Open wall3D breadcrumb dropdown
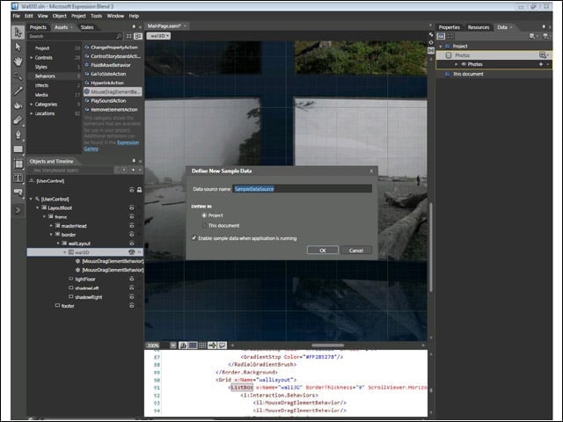 coord(158,36)
